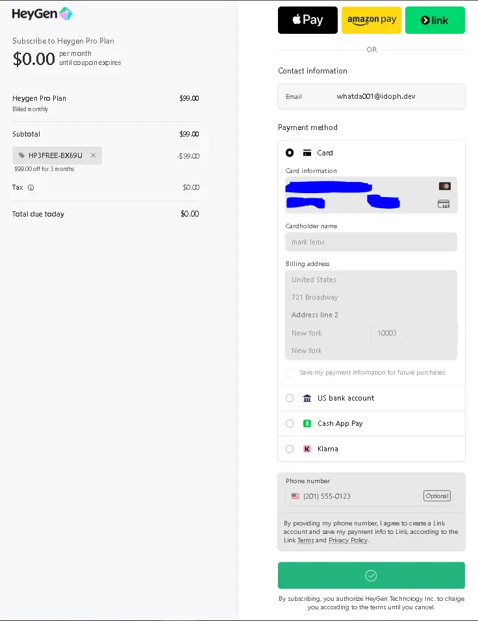The image size is (478, 621).
Task: Select the Card payment radio button
Action: 290,153
